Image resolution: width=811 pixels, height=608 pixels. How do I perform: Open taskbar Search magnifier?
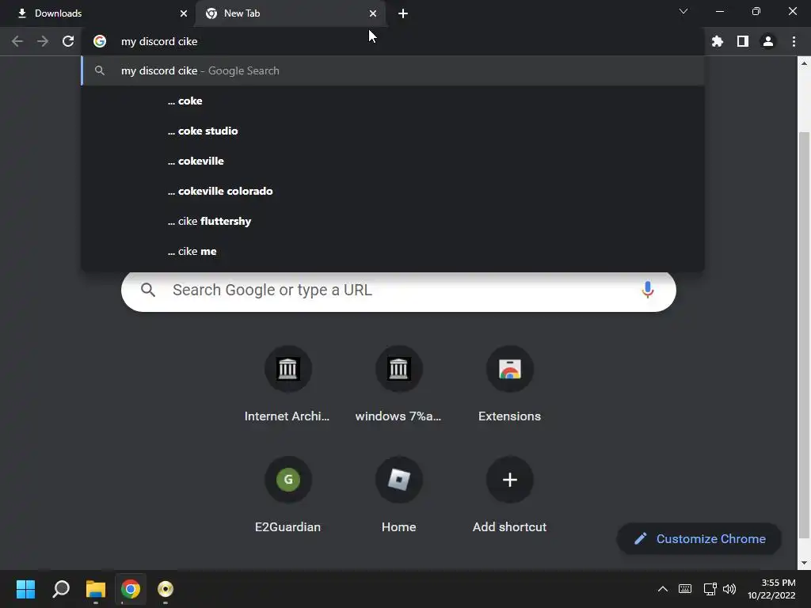coord(61,589)
